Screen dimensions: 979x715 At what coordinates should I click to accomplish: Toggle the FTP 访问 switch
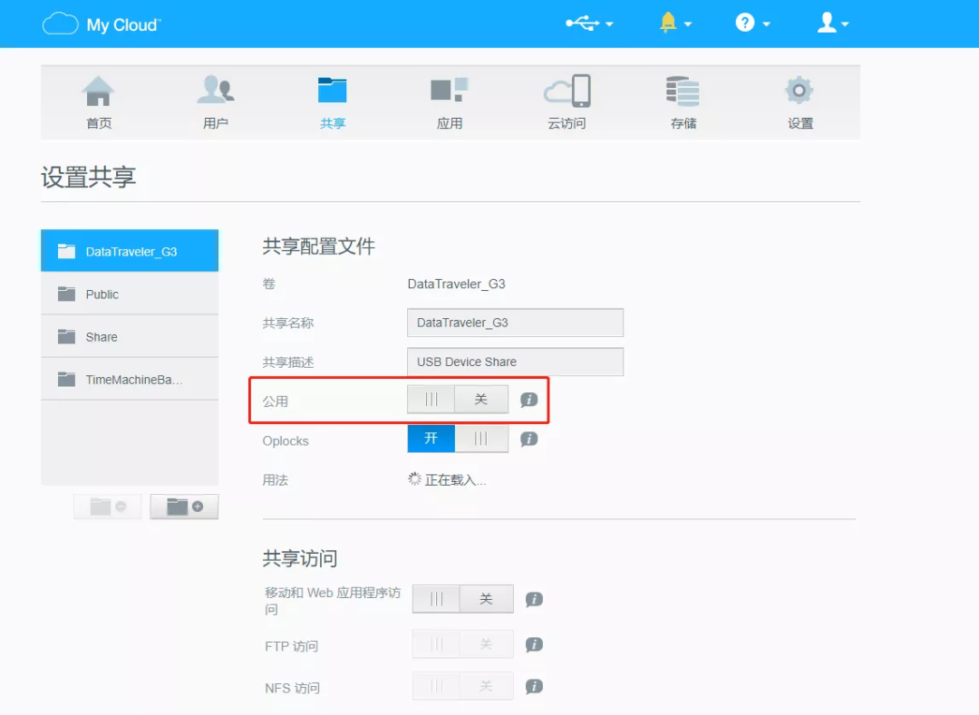click(x=462, y=644)
